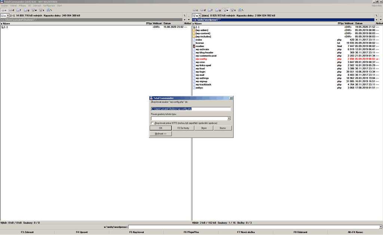Screen dimensions: 383x235
Task: Open directory hotlist star in left panel
Action: (185, 19)
